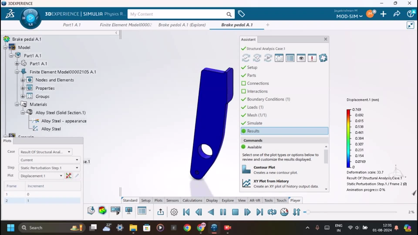Screen dimensions: 418x235
Task: Open the Current dropdown in Plots panel
Action: tap(49, 160)
